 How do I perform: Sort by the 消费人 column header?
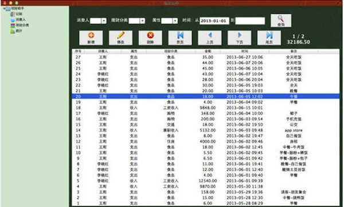[x=103, y=51]
